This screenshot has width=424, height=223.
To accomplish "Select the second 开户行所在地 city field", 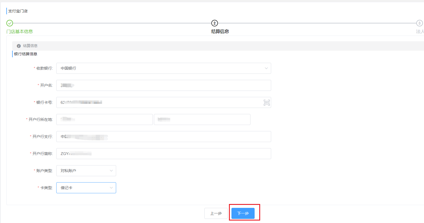I will pos(202,119).
